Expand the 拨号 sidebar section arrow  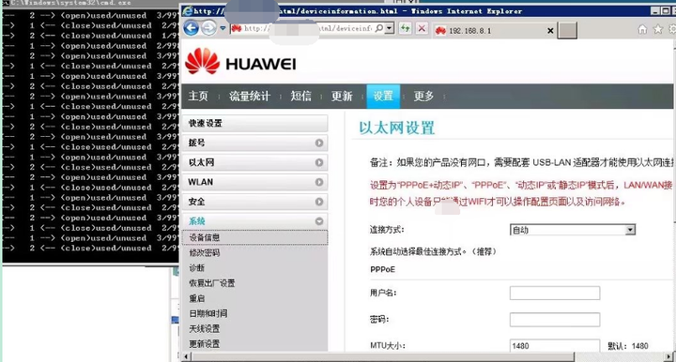(x=319, y=143)
